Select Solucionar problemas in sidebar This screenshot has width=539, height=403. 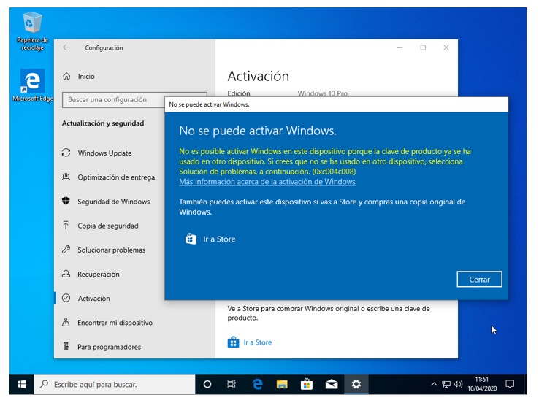(110, 250)
